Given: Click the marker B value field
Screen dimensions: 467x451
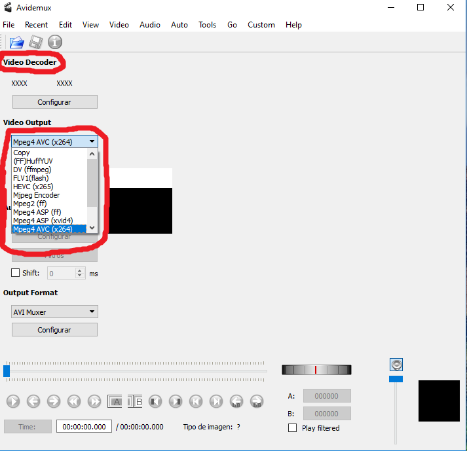Looking at the screenshot, I should click(327, 413).
